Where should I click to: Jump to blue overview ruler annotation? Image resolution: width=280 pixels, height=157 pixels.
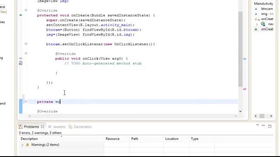click(245, 59)
